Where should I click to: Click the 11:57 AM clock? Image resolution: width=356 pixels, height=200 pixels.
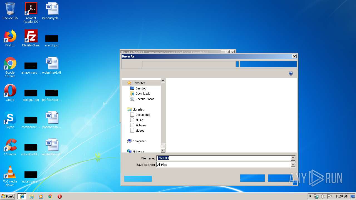point(342,196)
